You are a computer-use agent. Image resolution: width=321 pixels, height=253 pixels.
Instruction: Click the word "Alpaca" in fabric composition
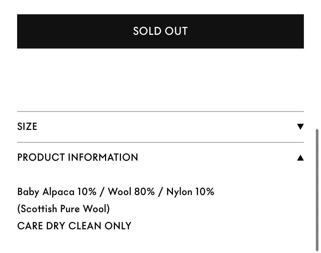click(x=58, y=192)
